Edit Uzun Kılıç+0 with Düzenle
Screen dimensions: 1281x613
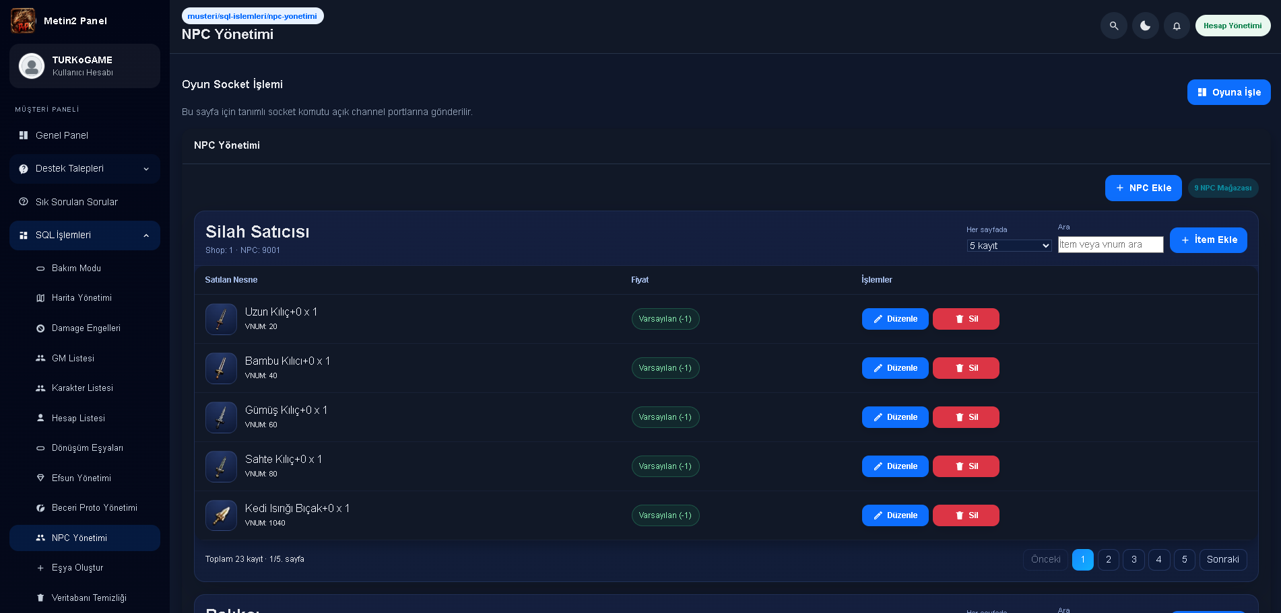pyautogui.click(x=895, y=319)
